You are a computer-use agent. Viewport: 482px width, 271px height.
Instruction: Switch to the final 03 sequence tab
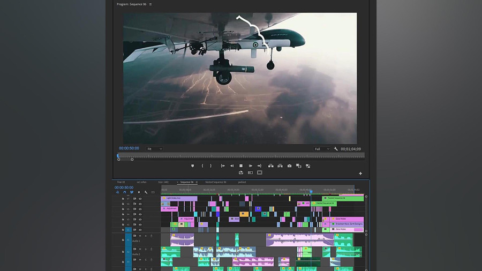click(x=121, y=182)
